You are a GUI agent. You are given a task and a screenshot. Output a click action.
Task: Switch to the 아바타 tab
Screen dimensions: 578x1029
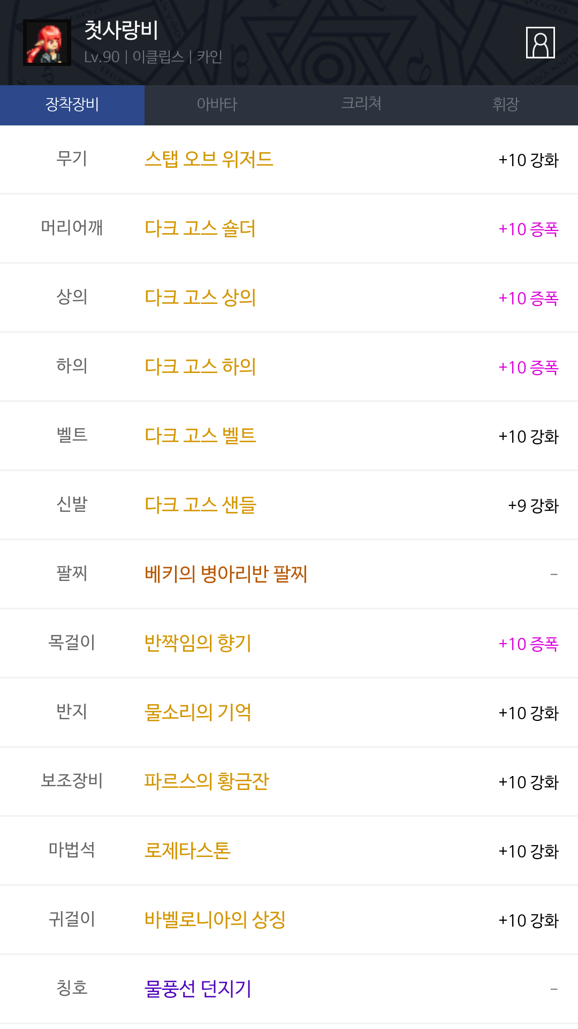(x=217, y=105)
